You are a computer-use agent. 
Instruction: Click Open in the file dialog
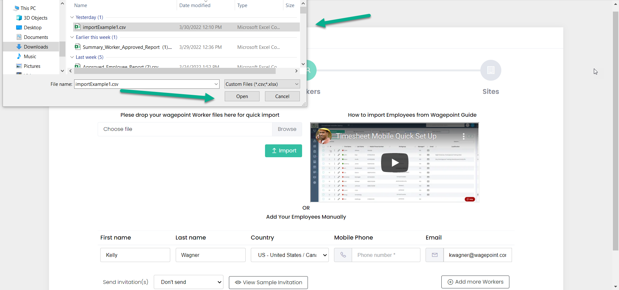(x=242, y=96)
